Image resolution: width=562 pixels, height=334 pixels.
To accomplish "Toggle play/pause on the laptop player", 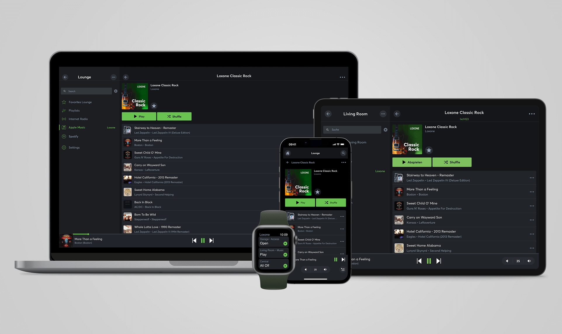I will [x=203, y=240].
